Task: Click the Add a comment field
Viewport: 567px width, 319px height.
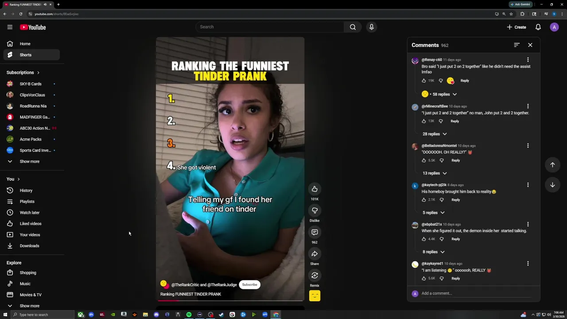Action: (x=476, y=293)
